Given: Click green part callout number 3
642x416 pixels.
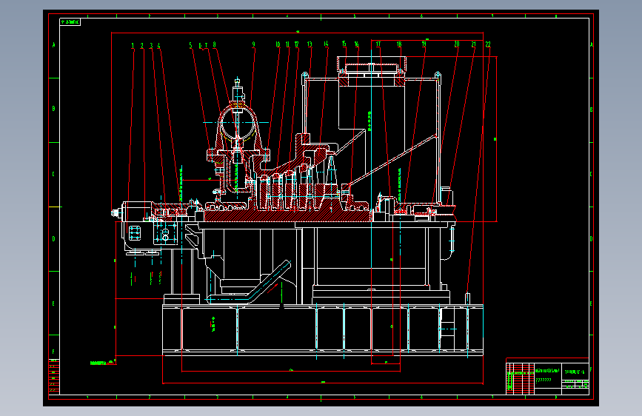Looking at the screenshot, I should tap(151, 45).
